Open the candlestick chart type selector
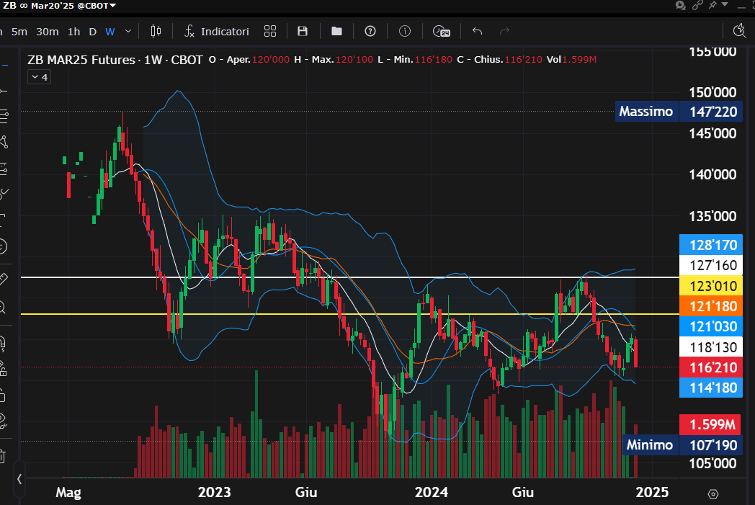This screenshot has width=755, height=505. 156,31
